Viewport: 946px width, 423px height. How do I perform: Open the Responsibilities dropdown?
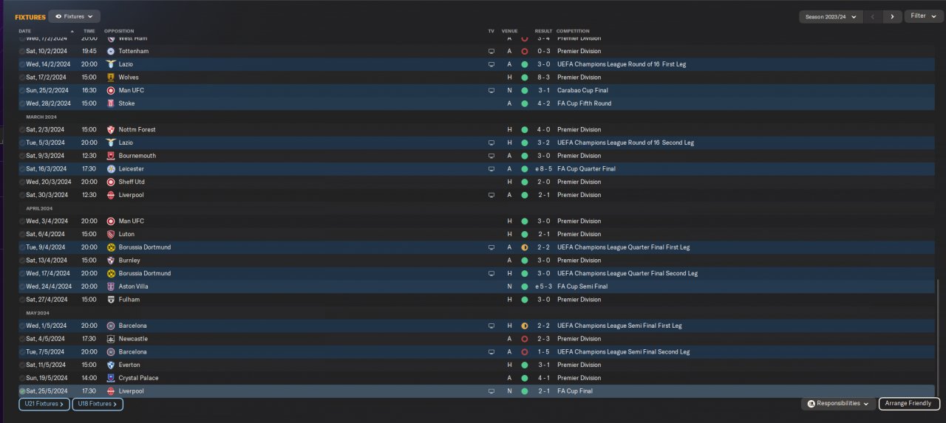[x=838, y=404]
